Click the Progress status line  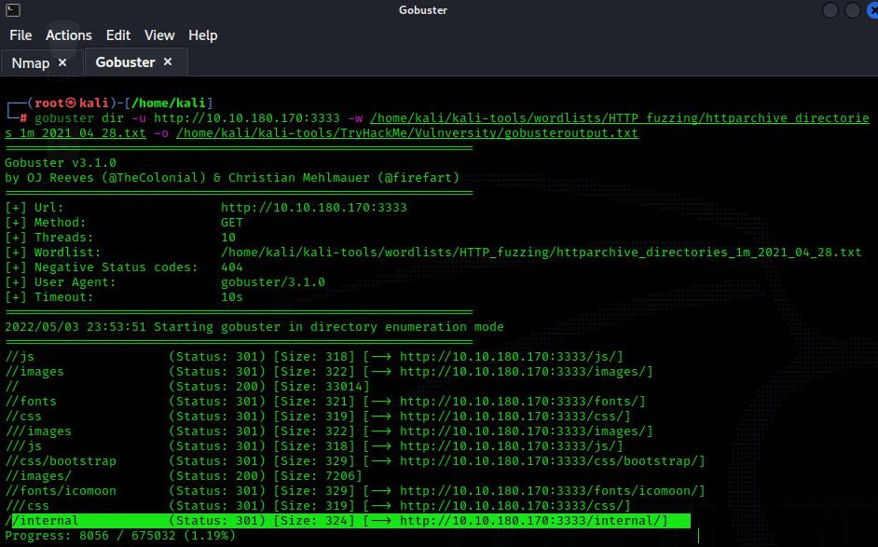point(120,536)
